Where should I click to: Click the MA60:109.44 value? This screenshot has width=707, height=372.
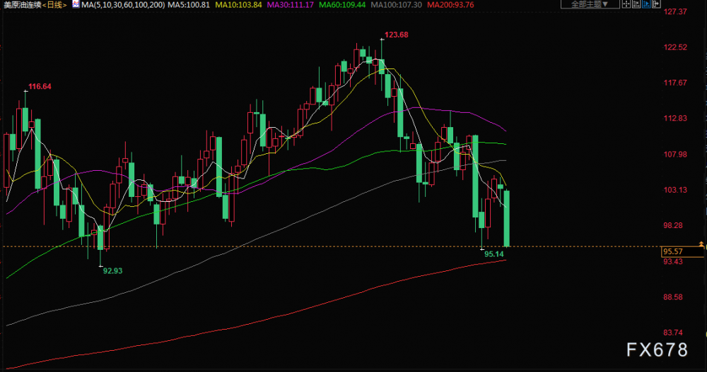point(341,5)
